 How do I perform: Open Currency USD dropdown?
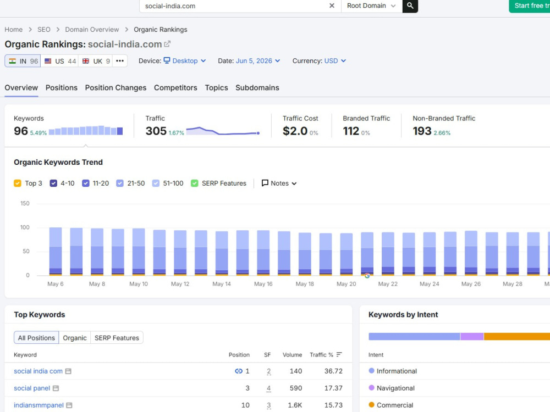(335, 61)
